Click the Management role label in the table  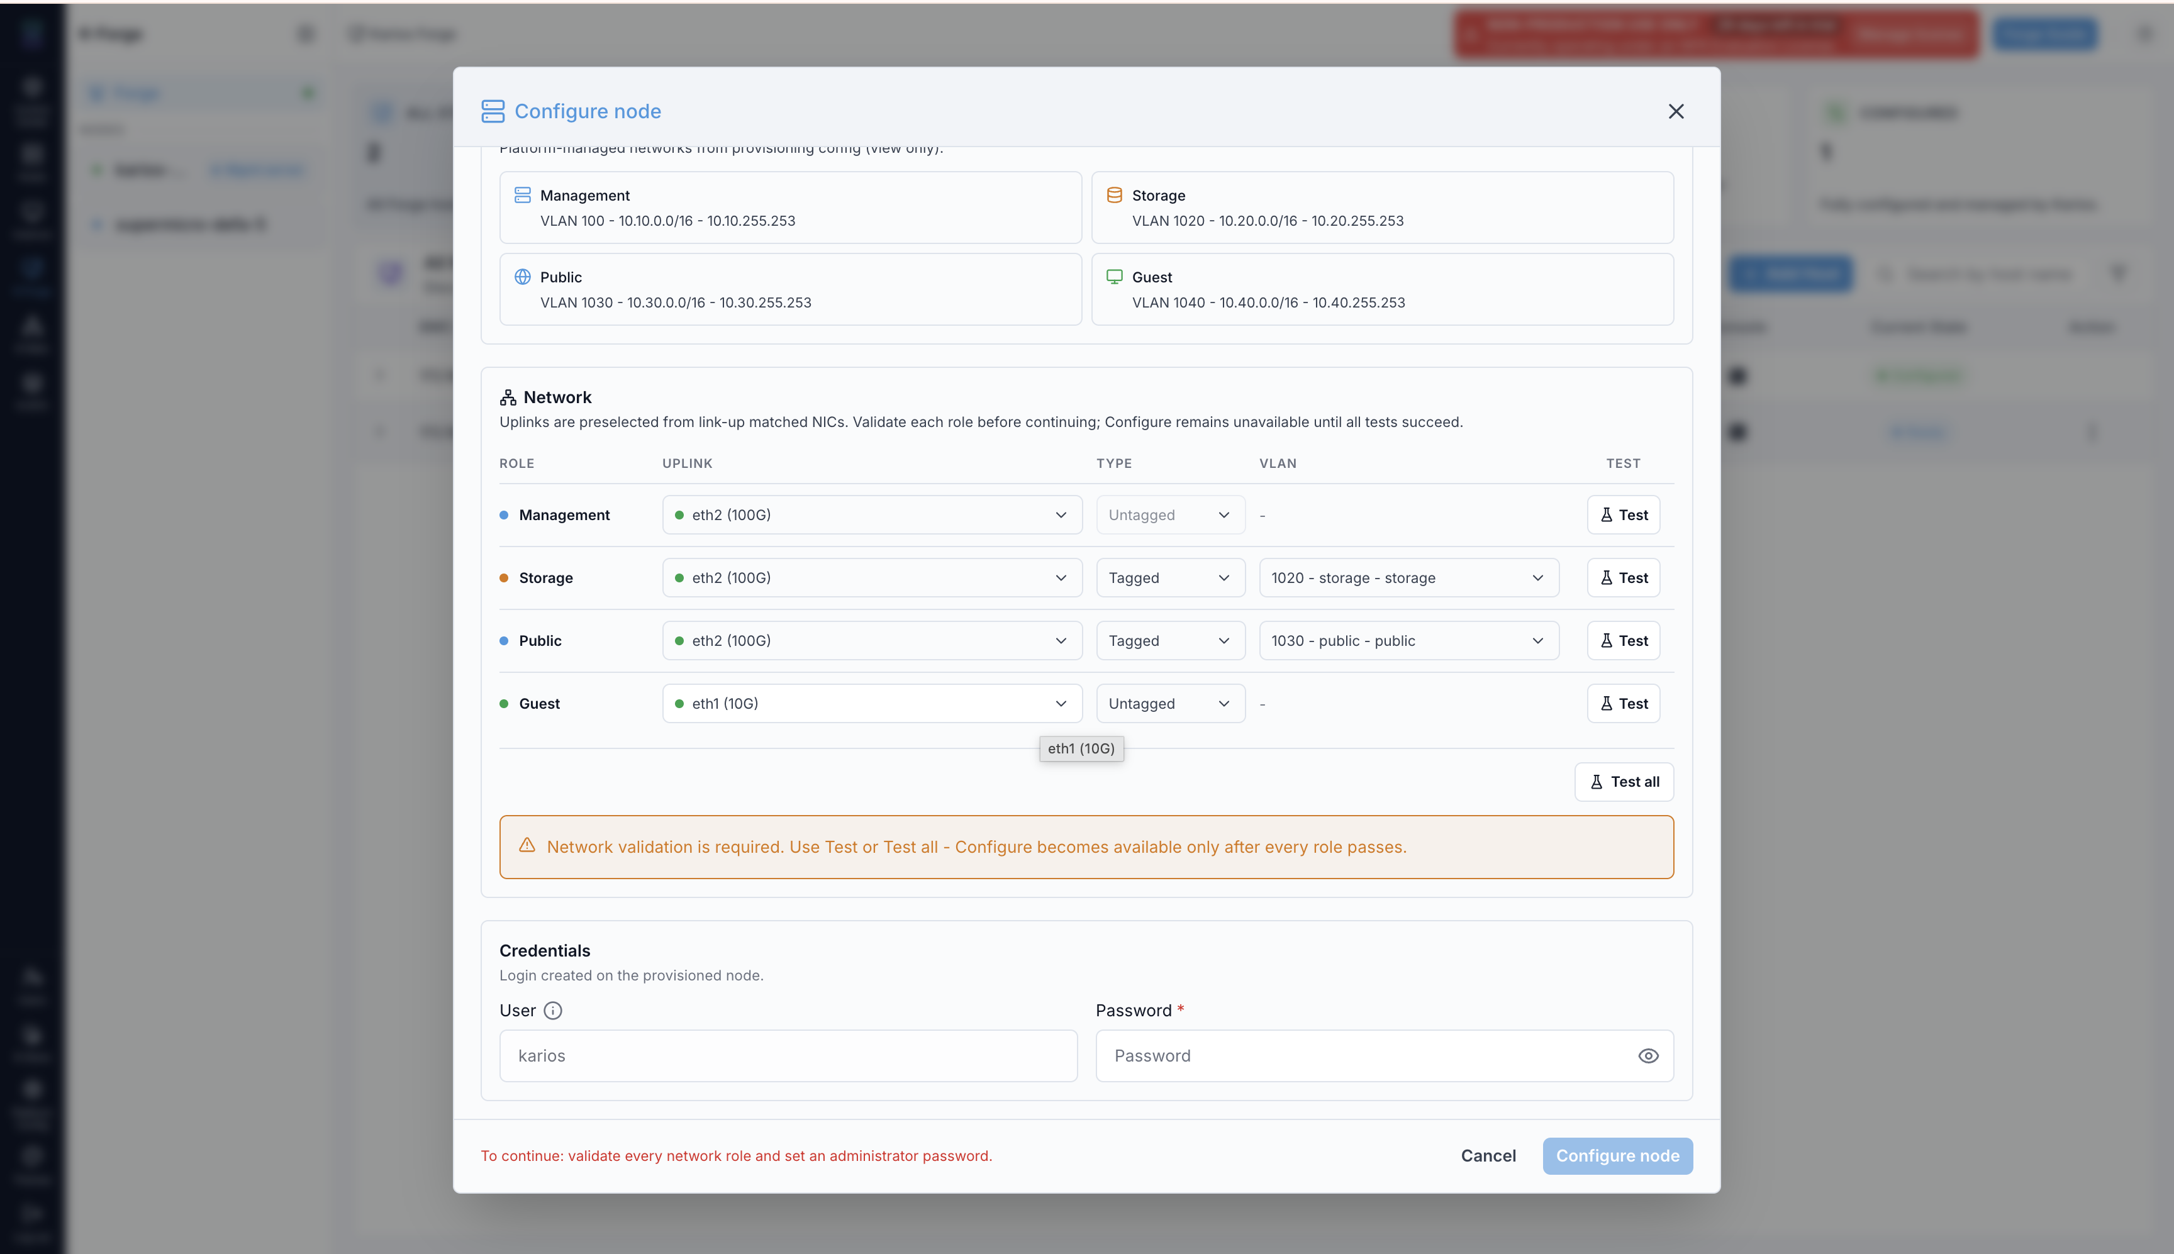click(x=564, y=515)
